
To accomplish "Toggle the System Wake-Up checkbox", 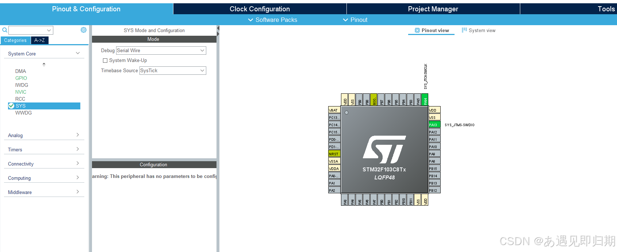I will [105, 61].
